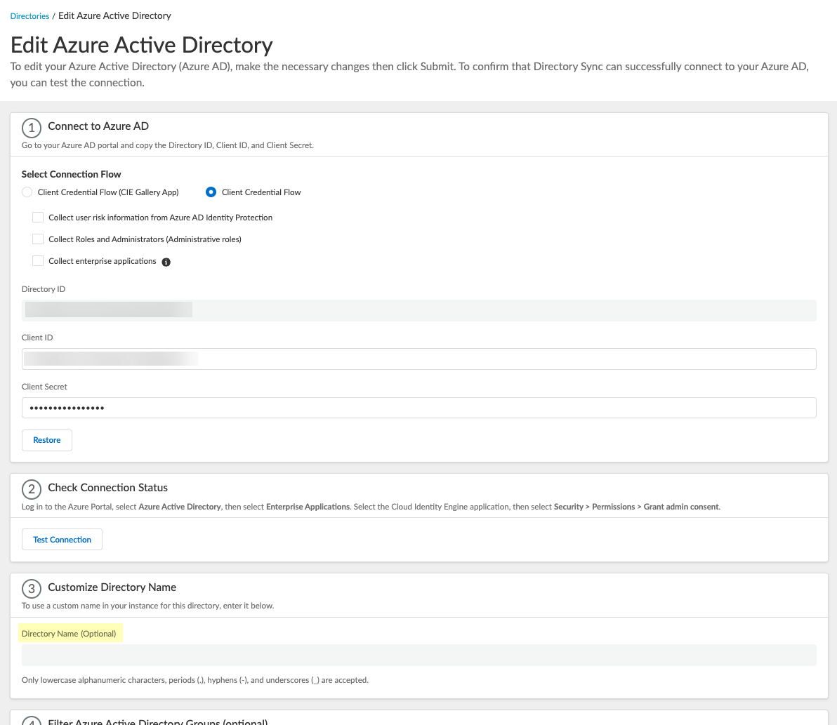Enable the Collect enterprise applications checkbox
This screenshot has width=837, height=725.
[38, 260]
